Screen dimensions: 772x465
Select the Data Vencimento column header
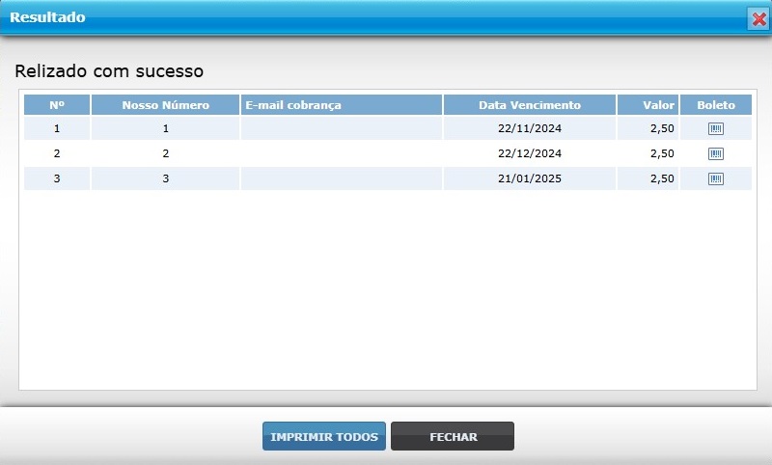(x=529, y=105)
